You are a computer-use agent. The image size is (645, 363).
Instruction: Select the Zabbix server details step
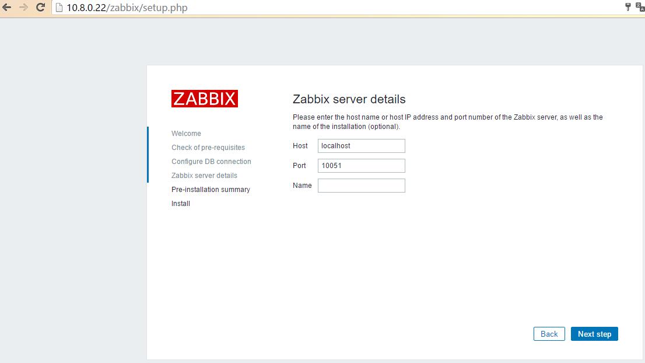[x=205, y=175]
